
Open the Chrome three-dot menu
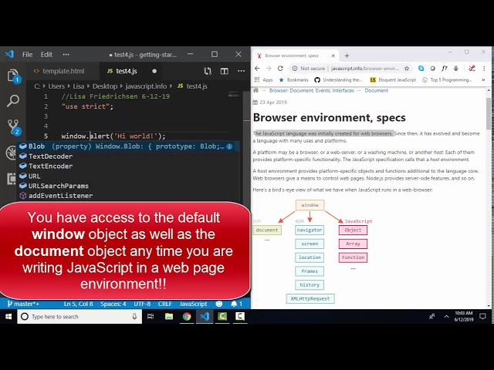tap(484, 69)
